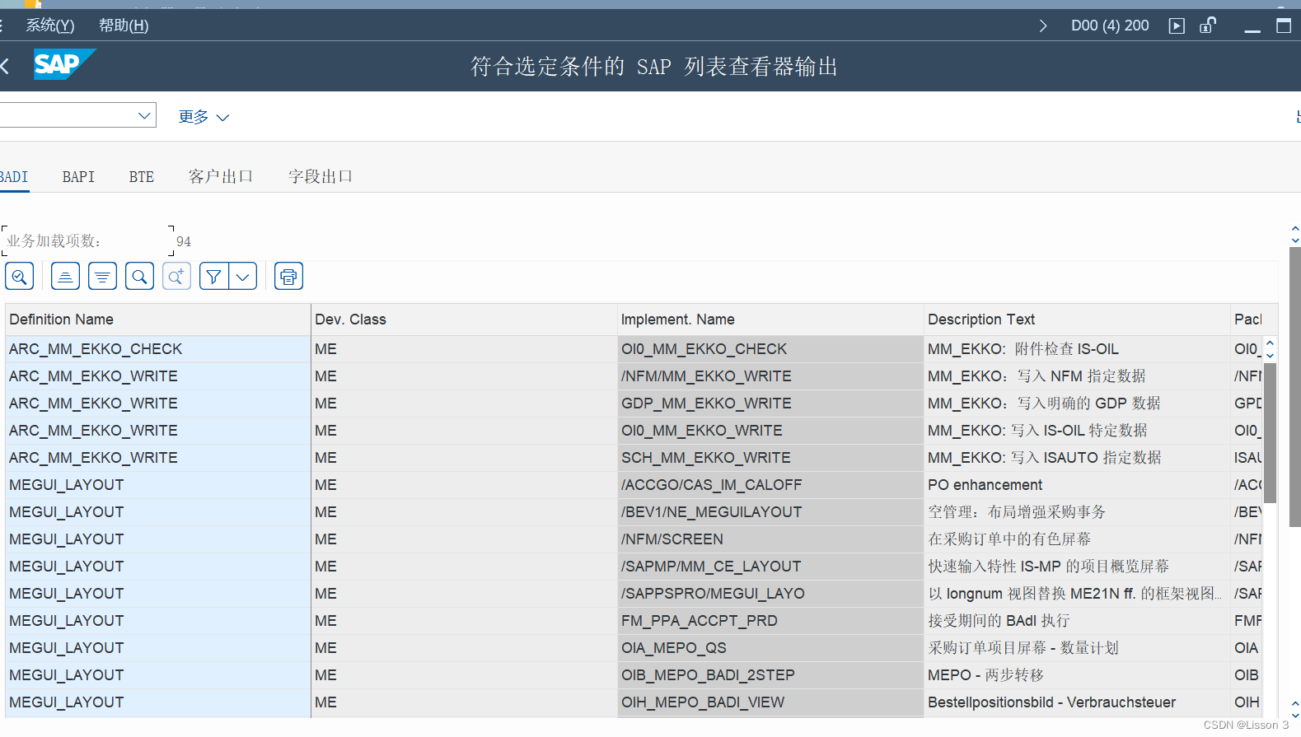Select OI0_MM_EKKO_CHECK implementation cell
This screenshot has width=1301, height=737.
[770, 349]
